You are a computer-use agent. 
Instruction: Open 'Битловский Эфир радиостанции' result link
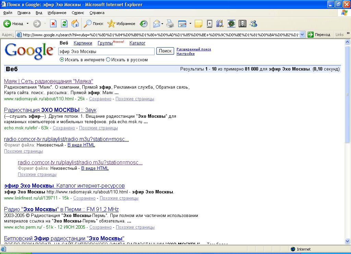(64, 238)
